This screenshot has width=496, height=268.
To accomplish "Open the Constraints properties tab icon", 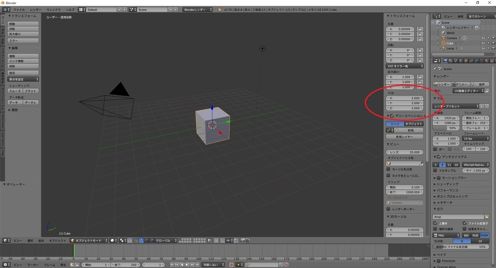I will 471,60.
